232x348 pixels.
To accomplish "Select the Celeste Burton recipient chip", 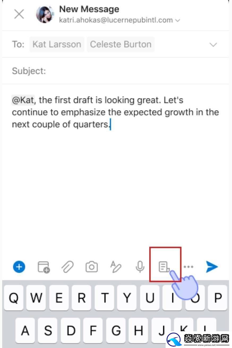I will coord(121,44).
